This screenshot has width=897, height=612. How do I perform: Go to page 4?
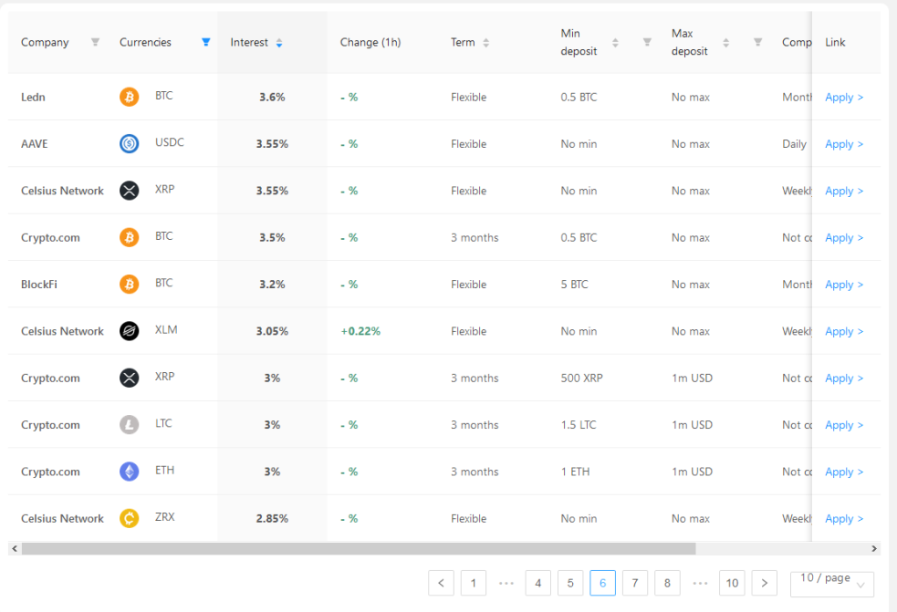pos(537,583)
